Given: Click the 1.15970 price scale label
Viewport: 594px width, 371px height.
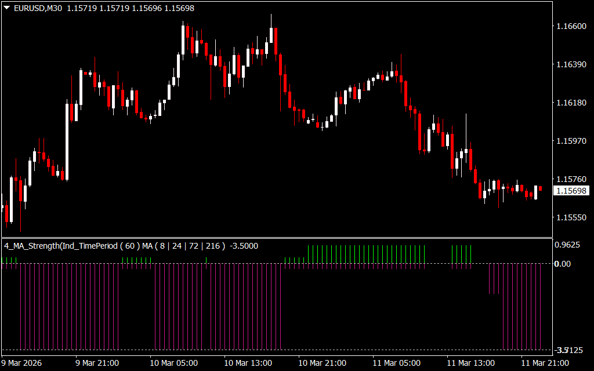Looking at the screenshot, I should [571, 141].
